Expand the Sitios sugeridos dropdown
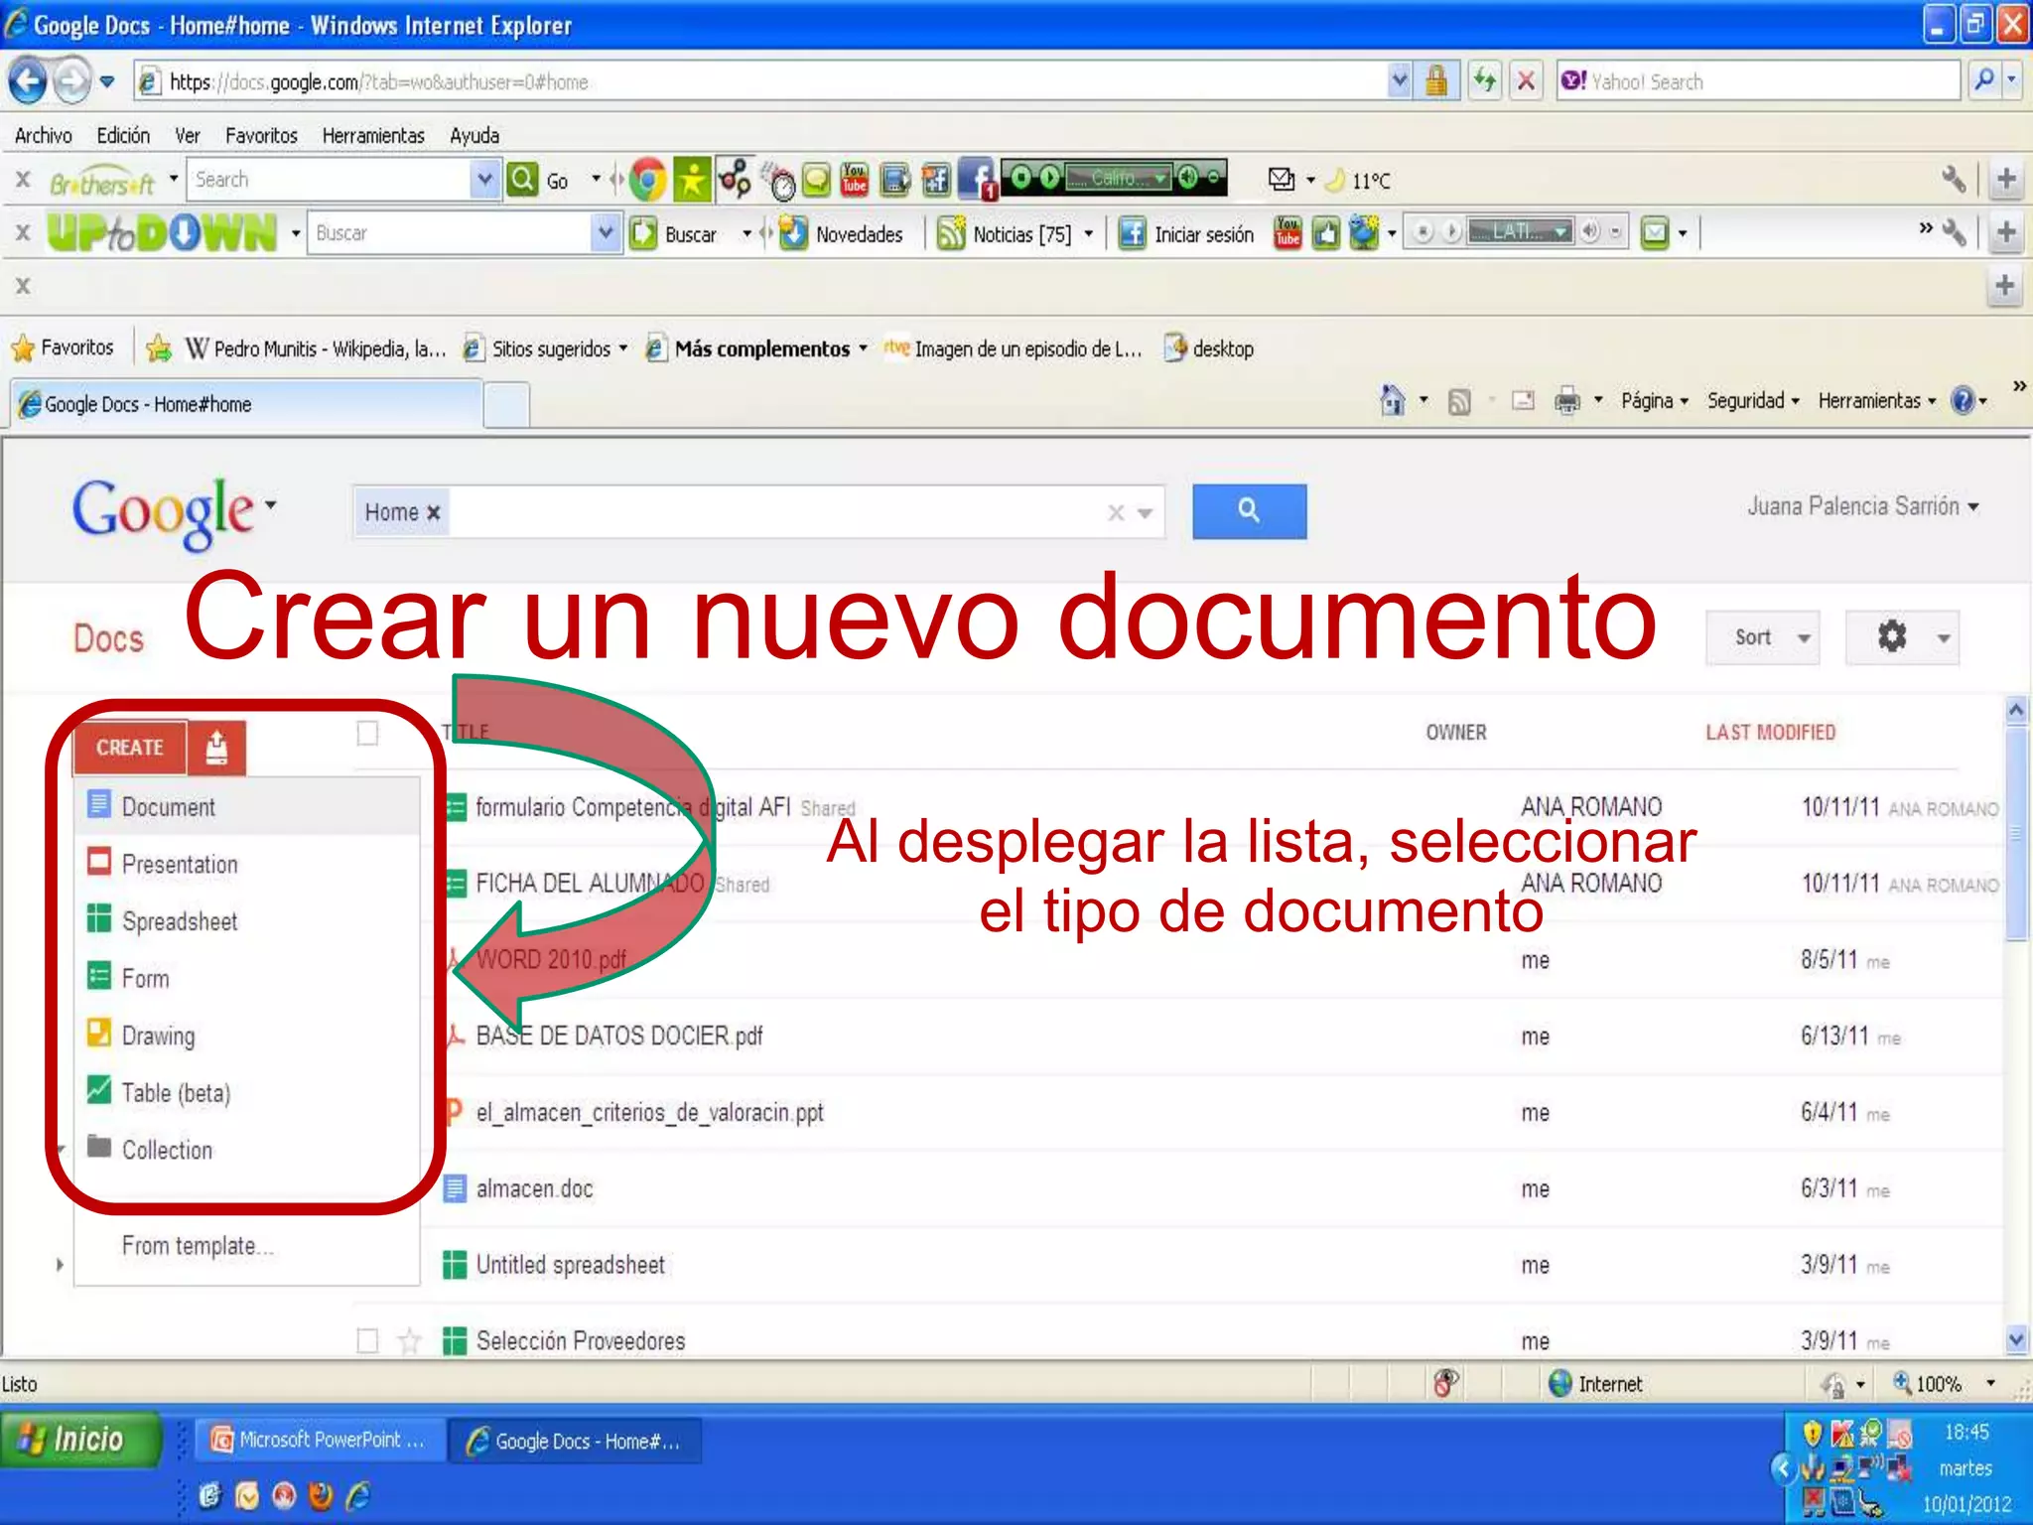 coord(623,348)
